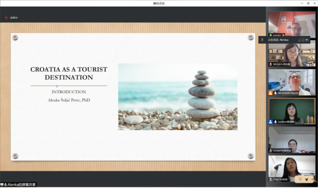Screen dimensions: 318x188
Task: Toggle the 中 input language button
Action: pyautogui.click(x=300, y=179)
